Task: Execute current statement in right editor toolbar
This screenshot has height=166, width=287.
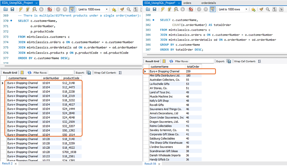Action: (x=170, y=9)
